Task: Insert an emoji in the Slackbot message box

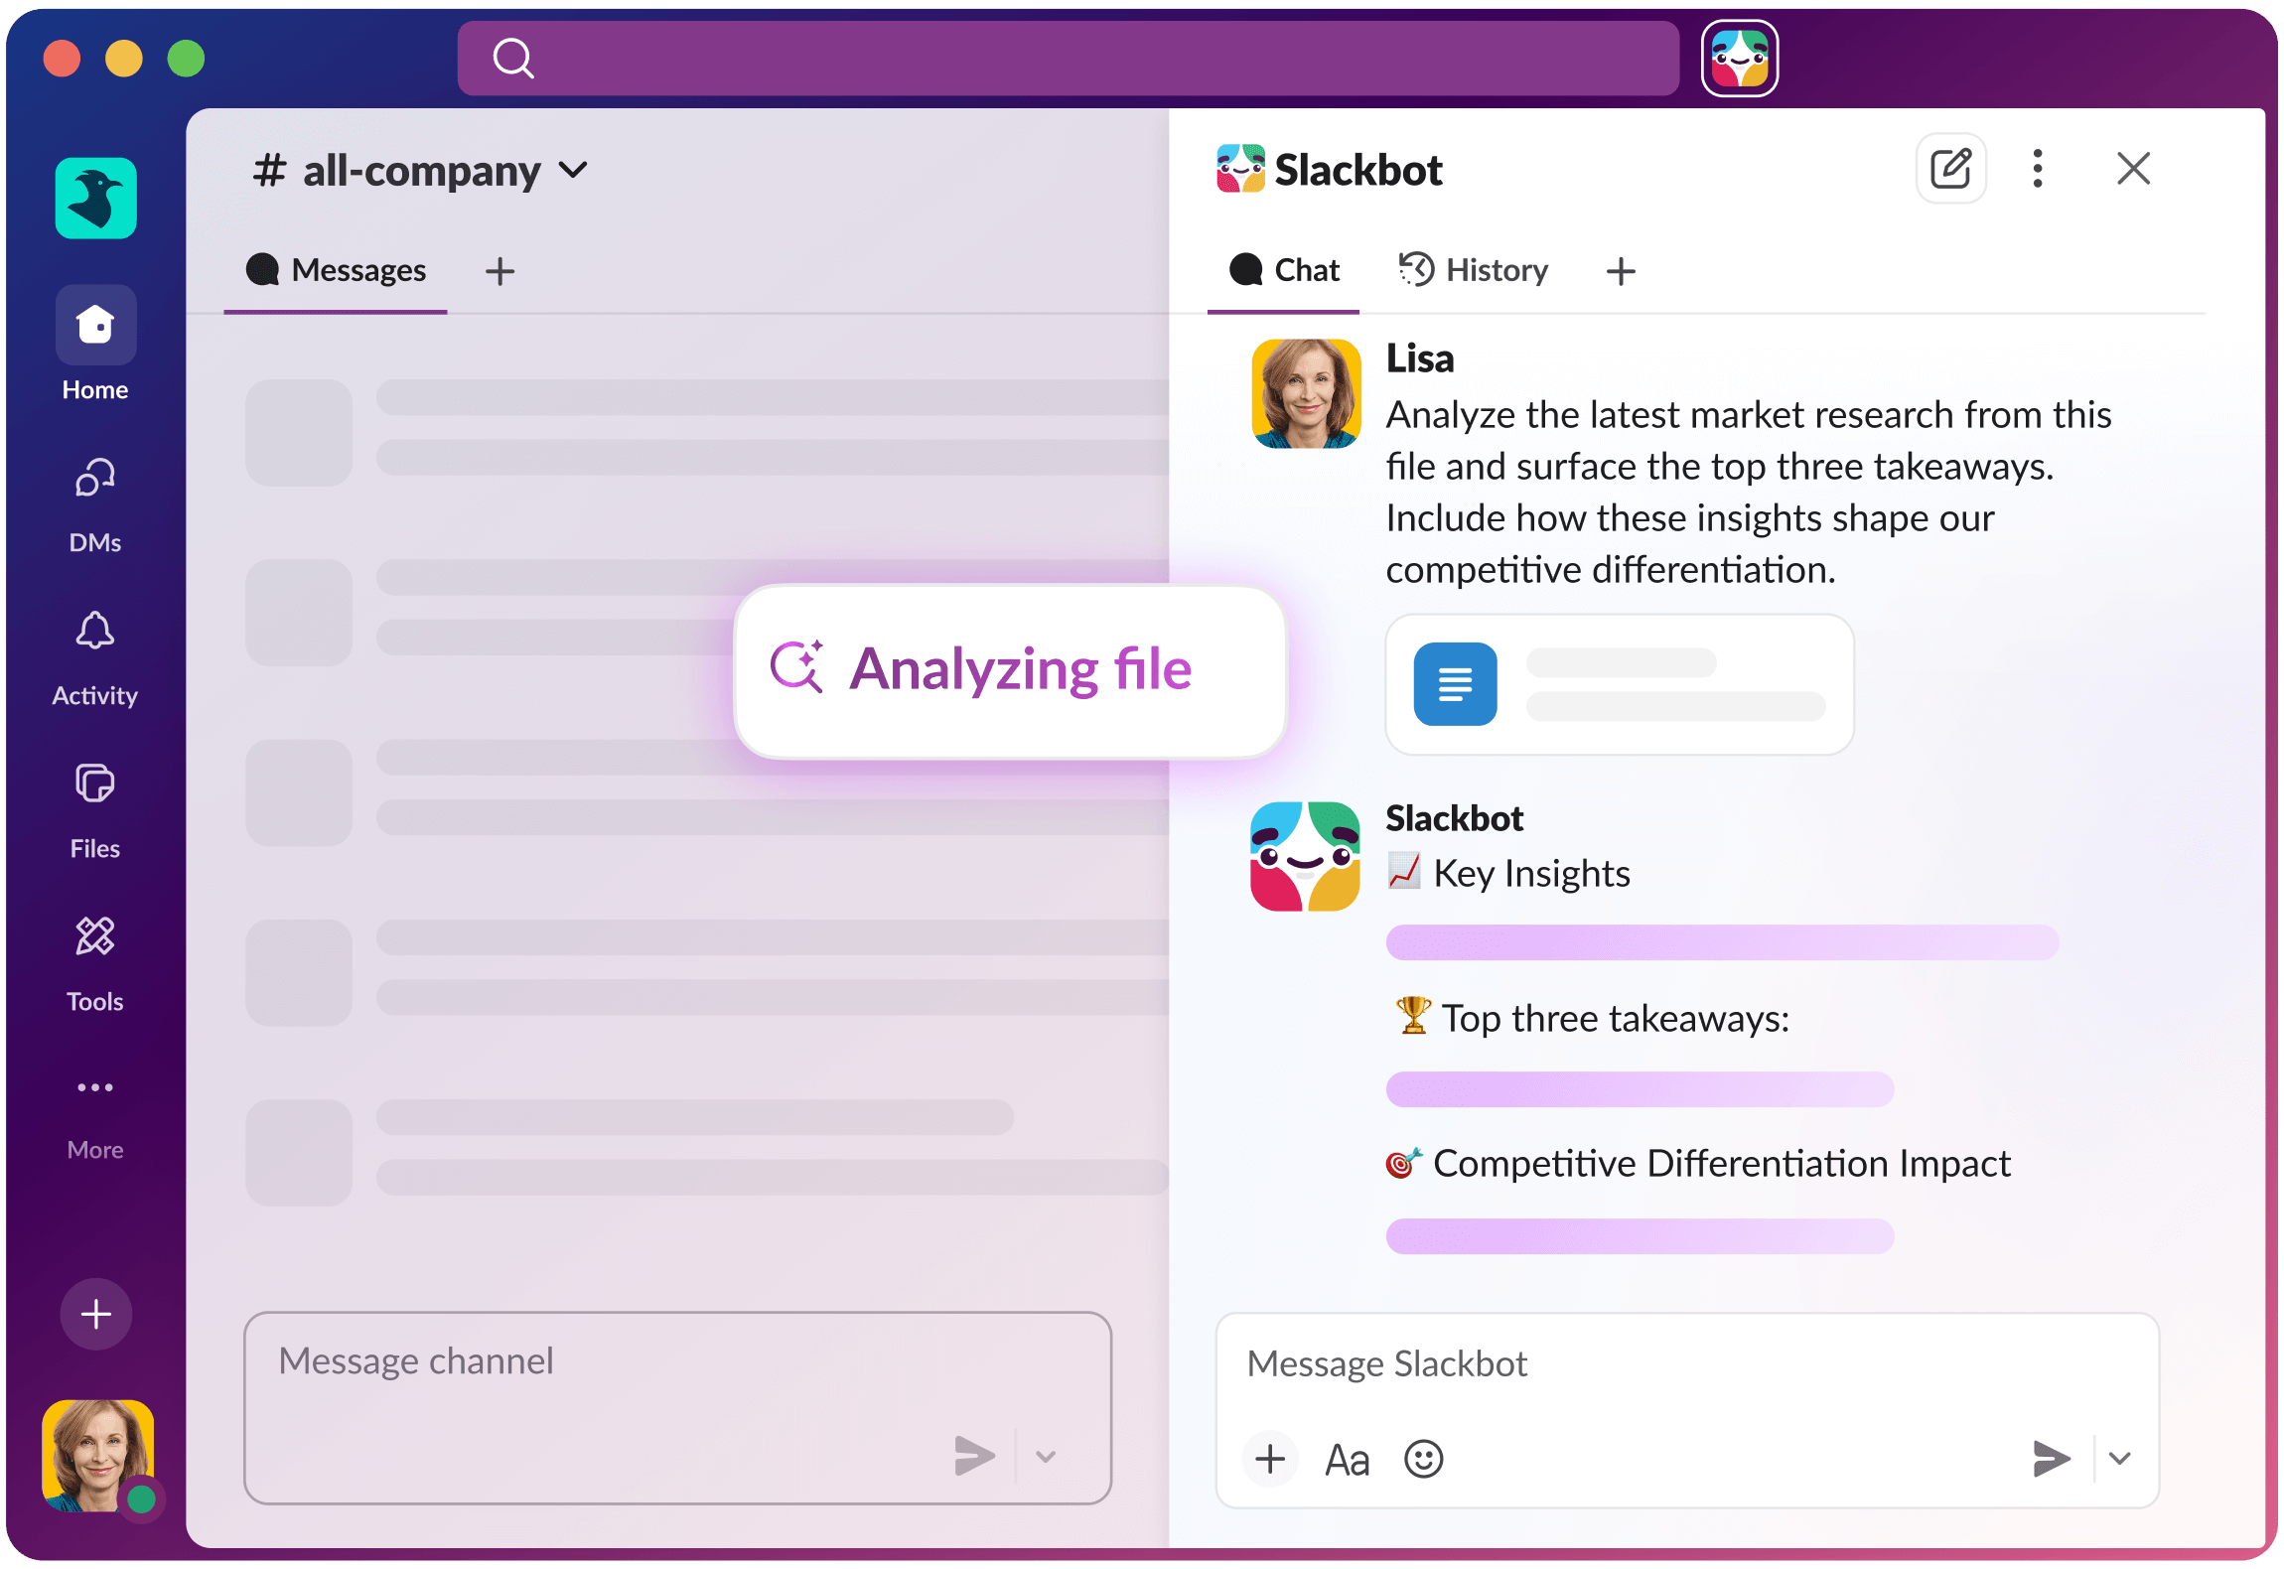Action: coord(1423,1459)
